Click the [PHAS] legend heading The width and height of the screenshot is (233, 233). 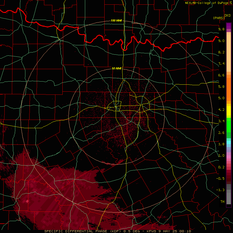[x=219, y=18]
